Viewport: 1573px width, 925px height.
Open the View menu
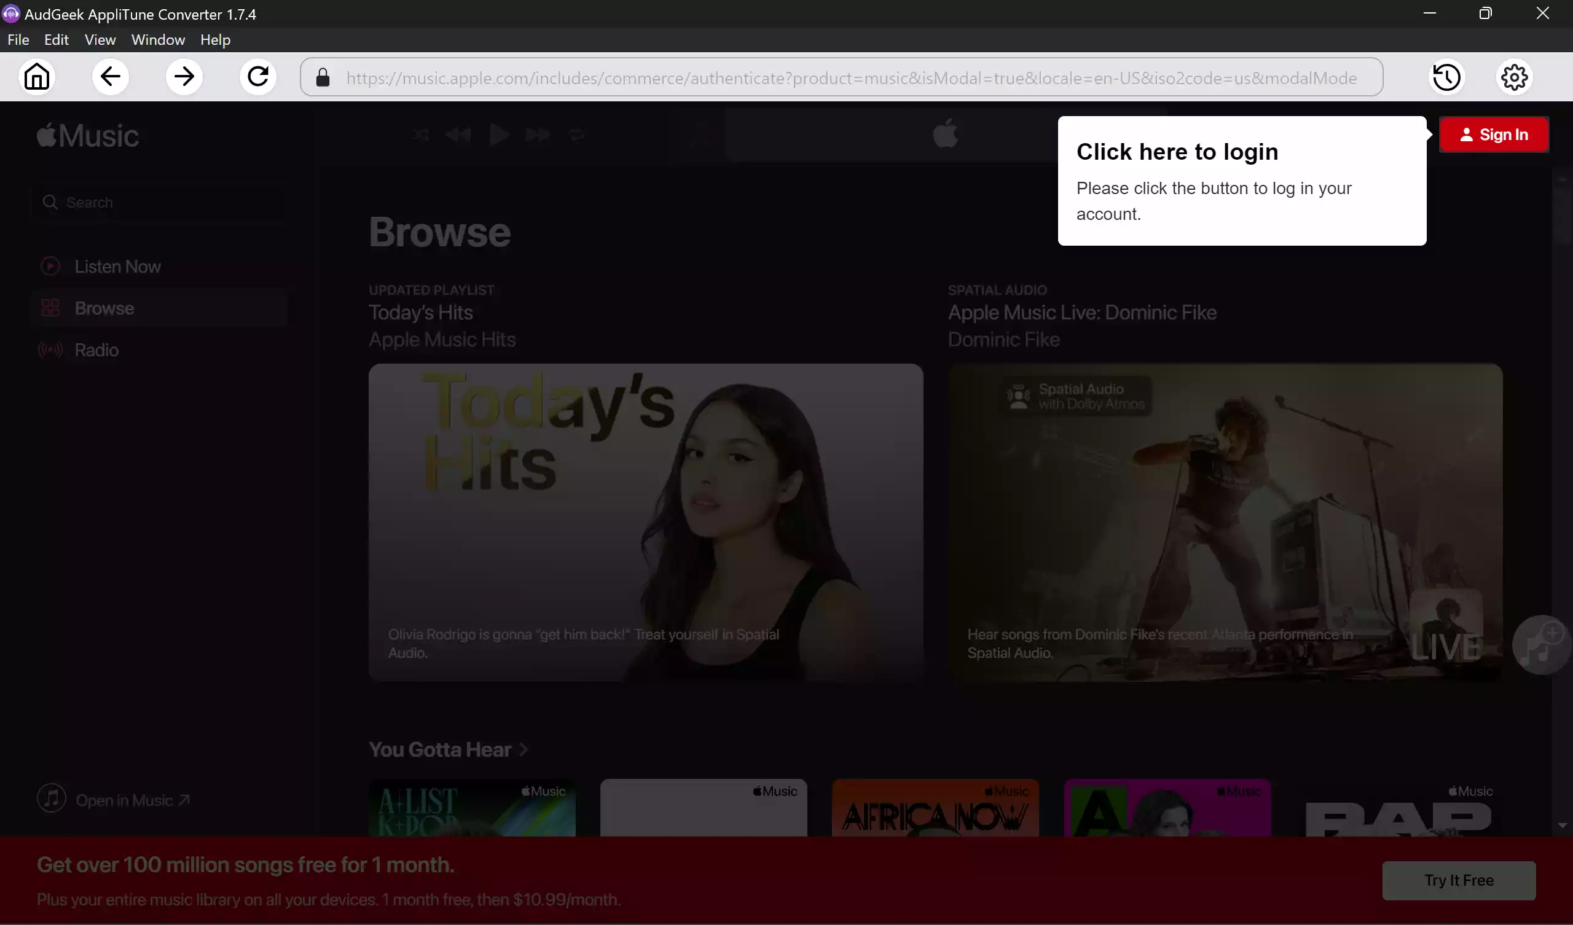click(x=100, y=40)
